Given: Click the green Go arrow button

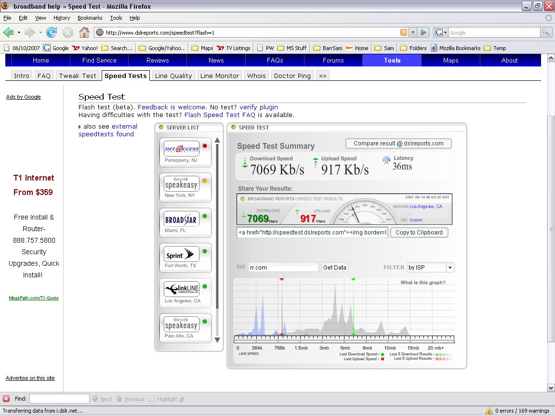Looking at the screenshot, I should pos(423,33).
